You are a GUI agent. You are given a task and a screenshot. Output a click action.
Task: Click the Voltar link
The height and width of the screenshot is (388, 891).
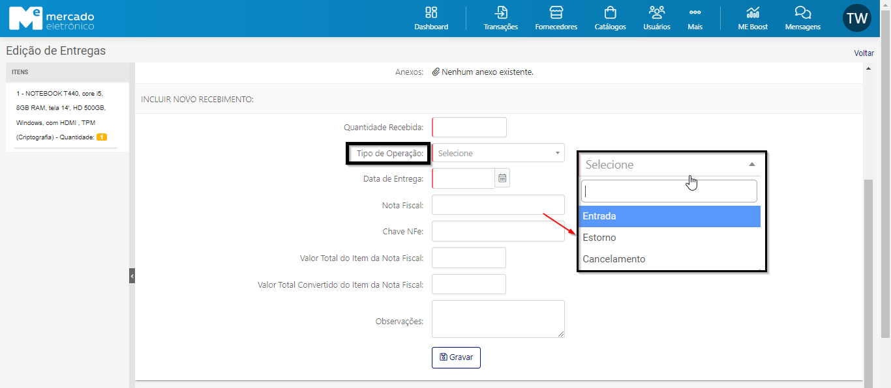[864, 53]
